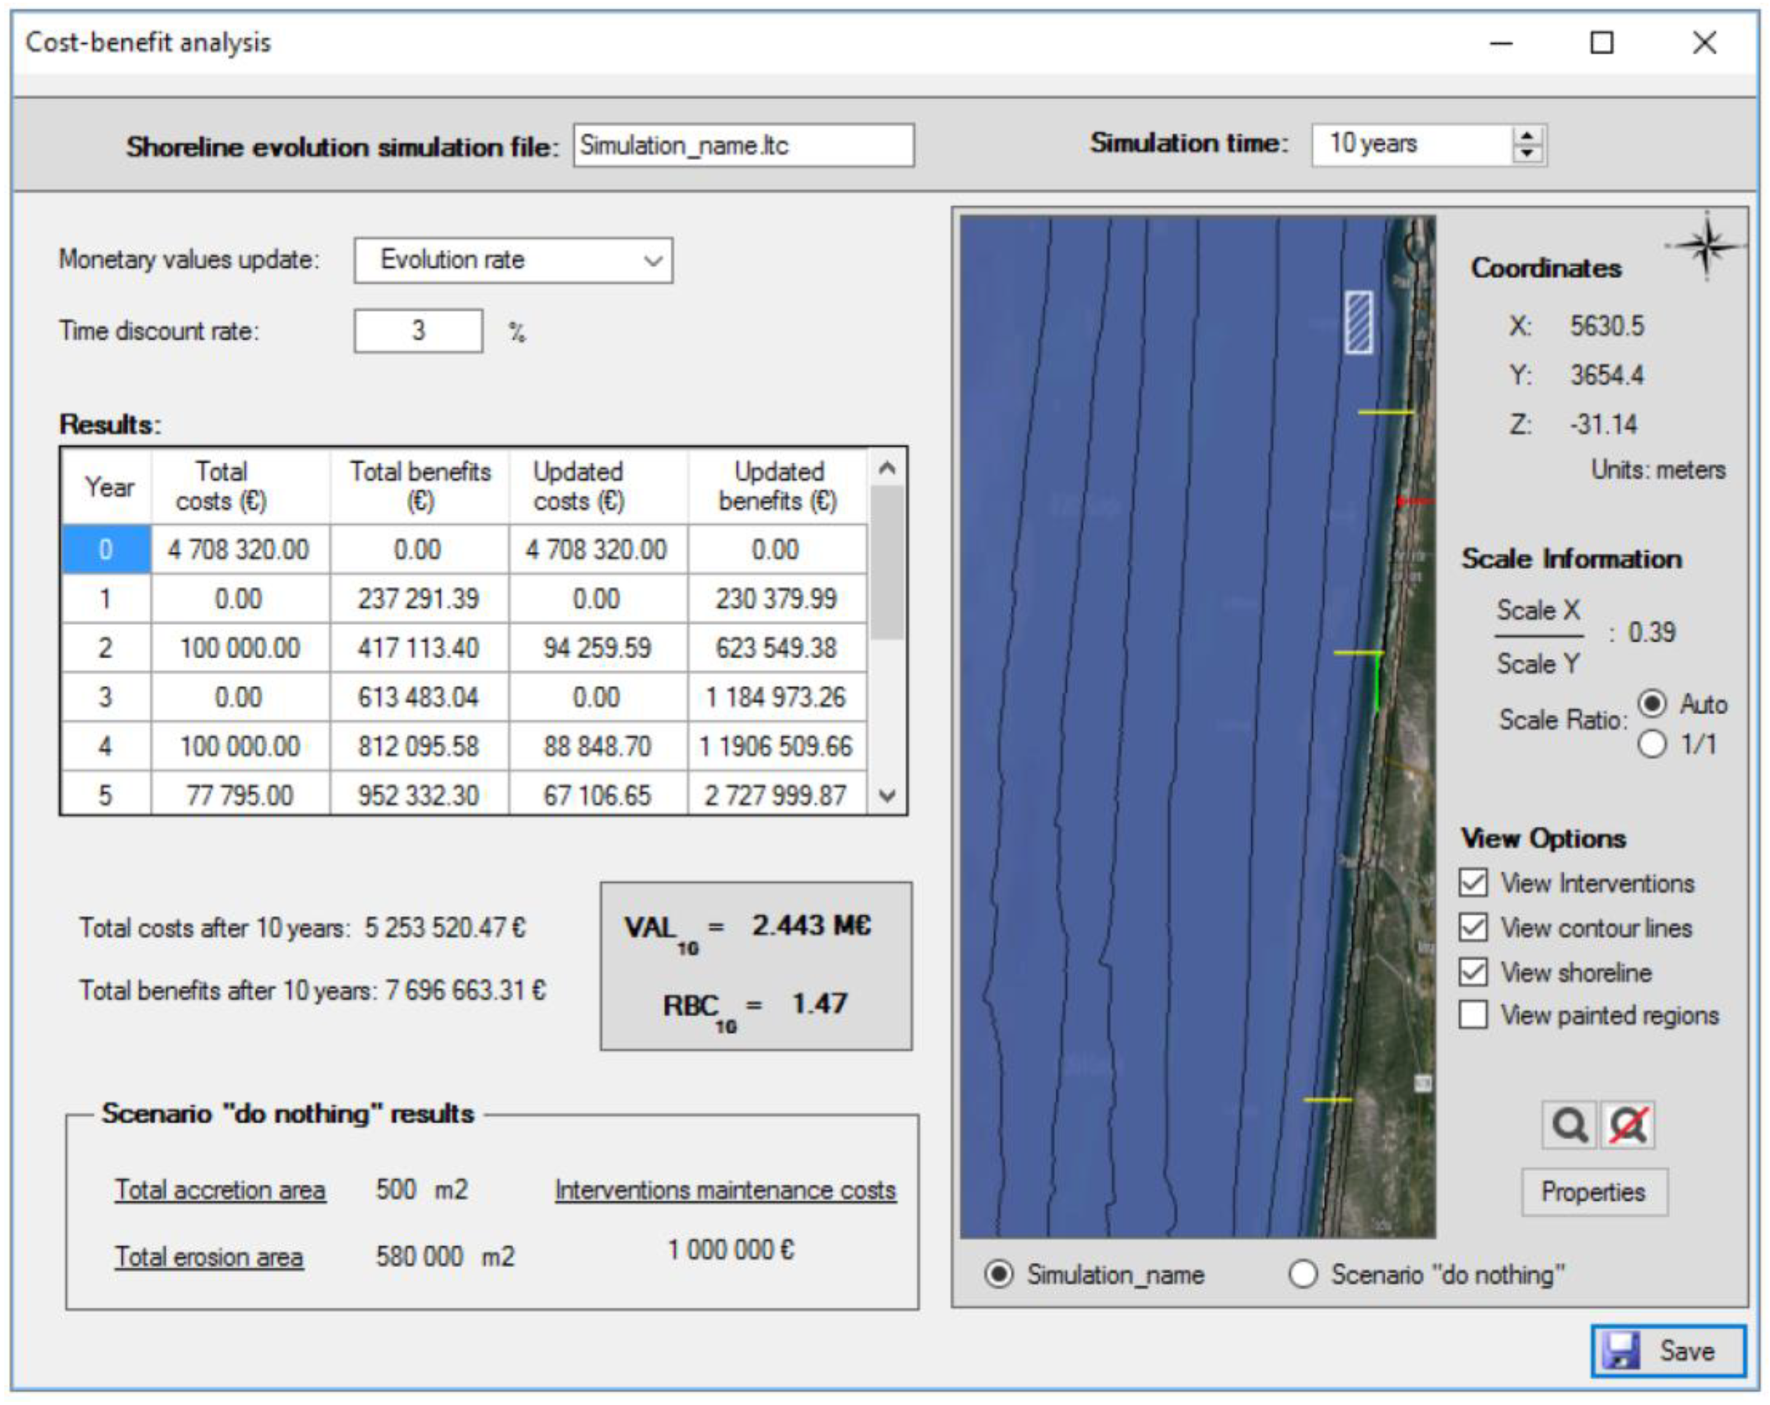Click Interventions maintenance costs link
The image size is (1770, 1405).
pyautogui.click(x=725, y=1190)
